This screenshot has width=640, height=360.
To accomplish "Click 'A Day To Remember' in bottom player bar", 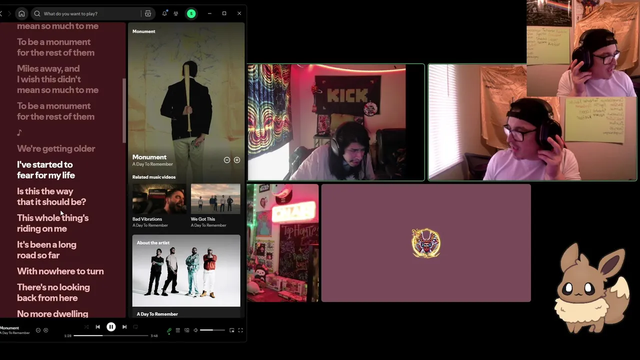I will [15, 333].
